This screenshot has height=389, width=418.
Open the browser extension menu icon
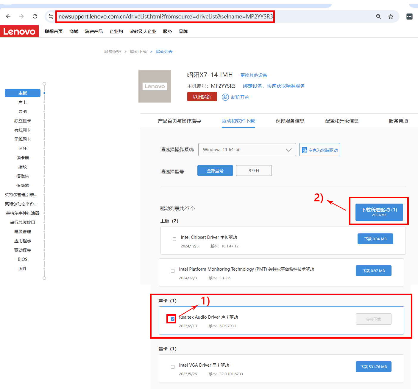click(410, 16)
